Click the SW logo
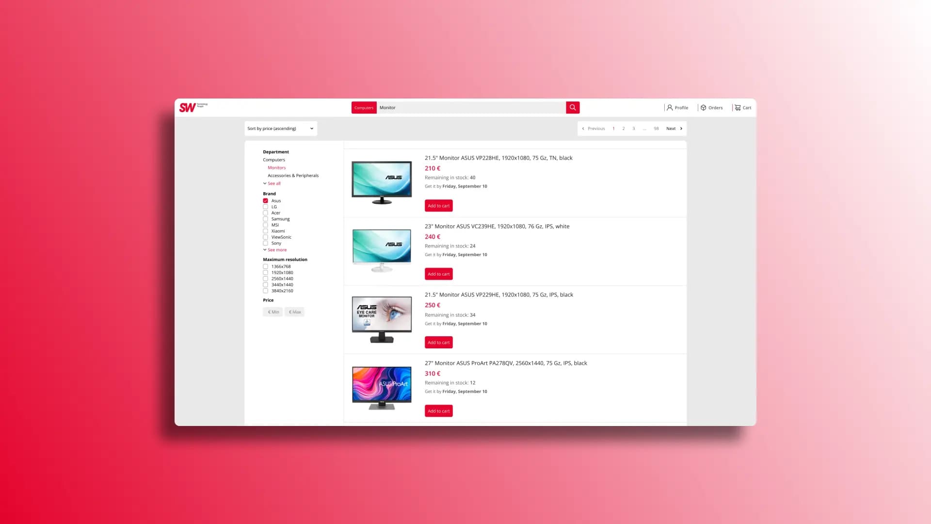Screen dimensions: 931x524 coord(188,107)
